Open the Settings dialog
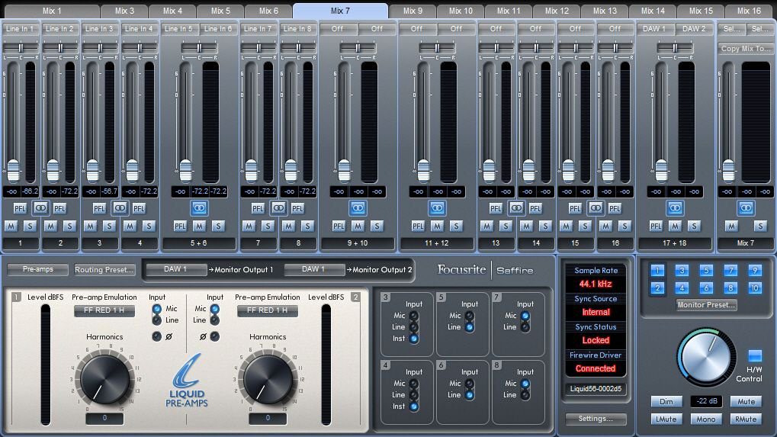The height and width of the screenshot is (437, 777). pos(596,419)
